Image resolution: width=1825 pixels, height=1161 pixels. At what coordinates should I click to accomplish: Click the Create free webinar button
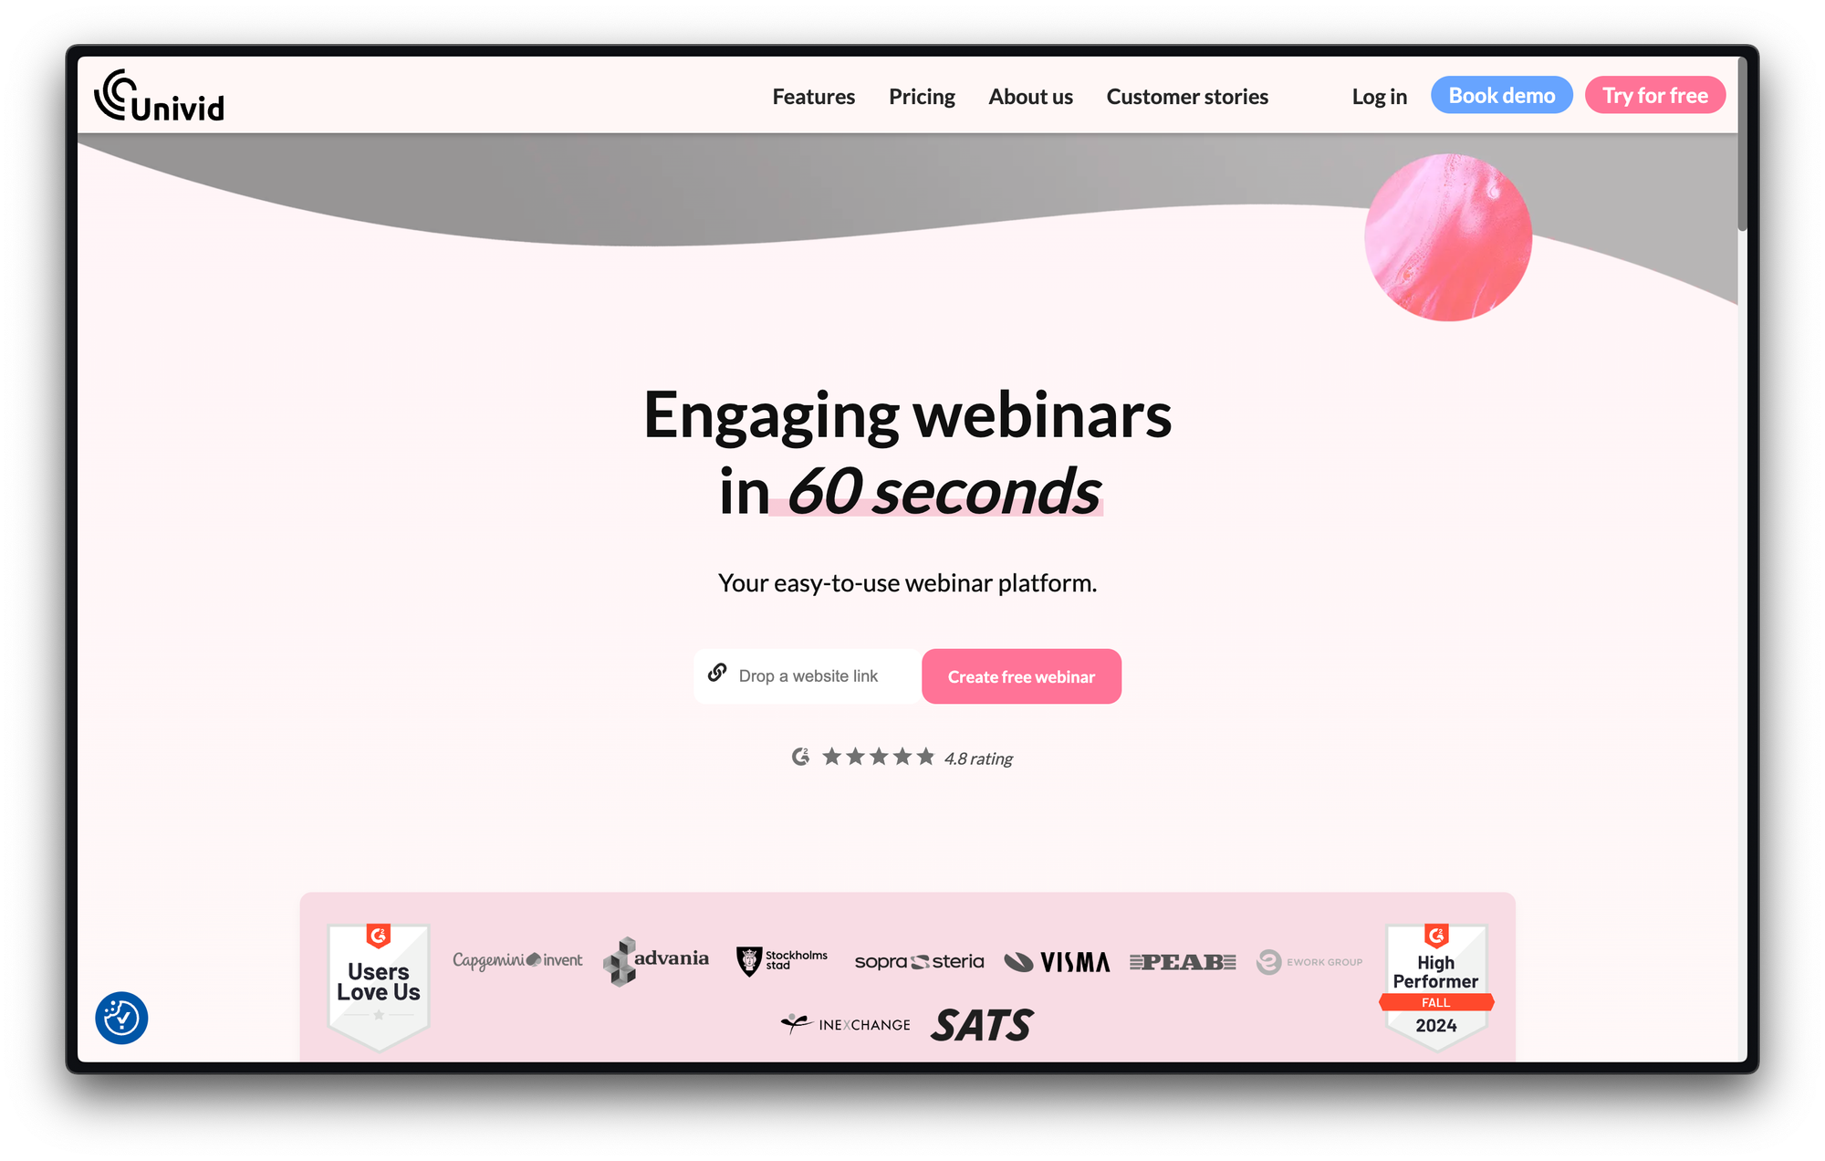[x=1019, y=677]
